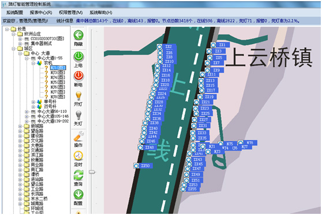Open the 报表中心(R) menu
This screenshot has width=322, height=215.
click(x=41, y=13)
